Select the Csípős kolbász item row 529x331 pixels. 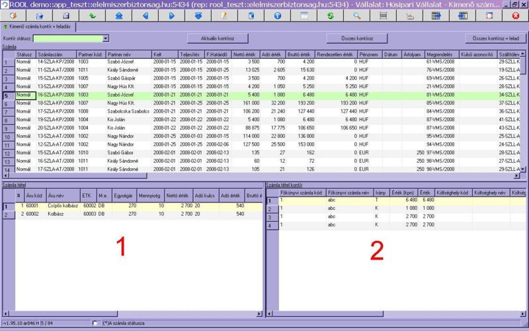click(61, 206)
